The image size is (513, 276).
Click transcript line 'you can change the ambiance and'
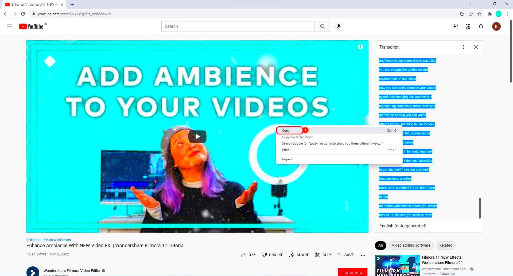click(x=403, y=70)
